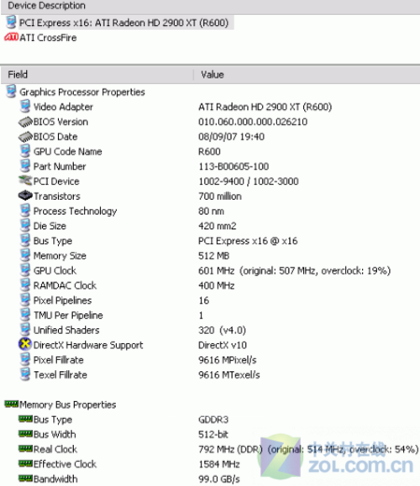Click the Pixel Pipelines row icon

25,300
